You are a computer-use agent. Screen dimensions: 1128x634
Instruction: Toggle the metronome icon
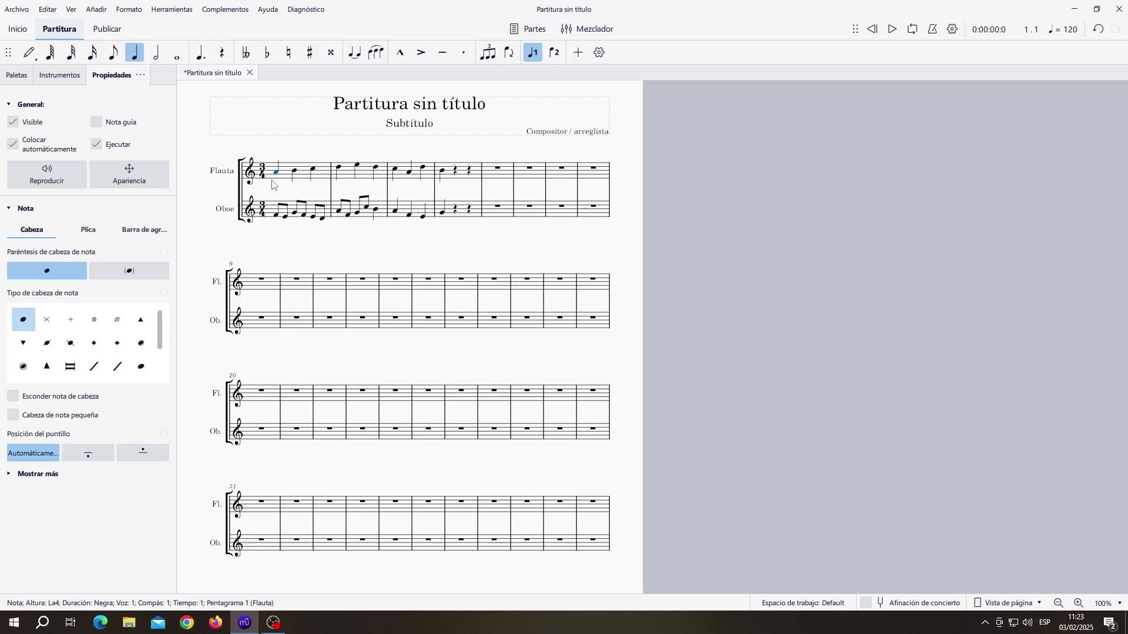point(932,29)
